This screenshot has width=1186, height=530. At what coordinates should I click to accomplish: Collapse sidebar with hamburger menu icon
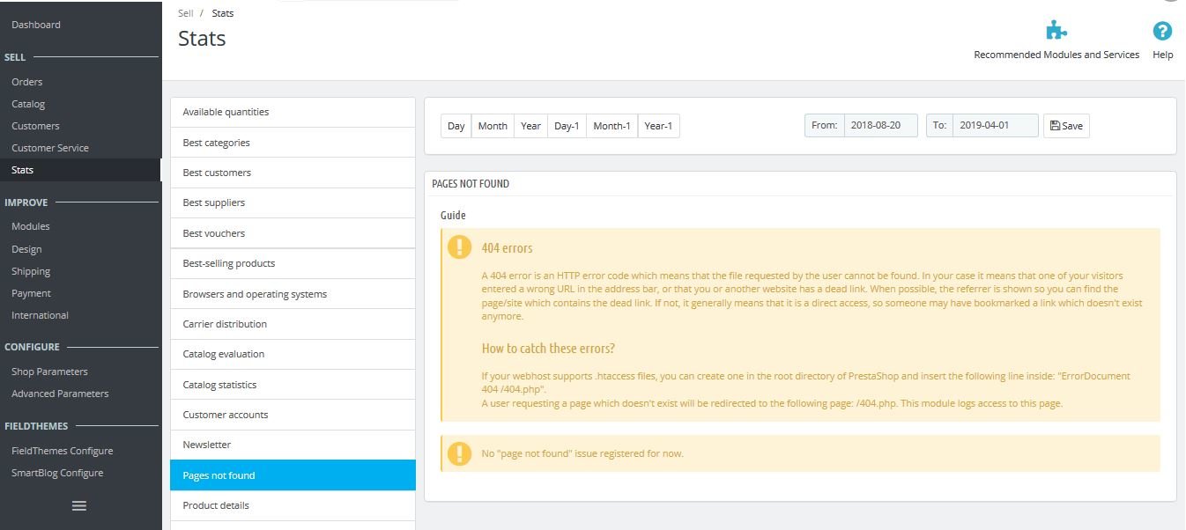(x=79, y=506)
